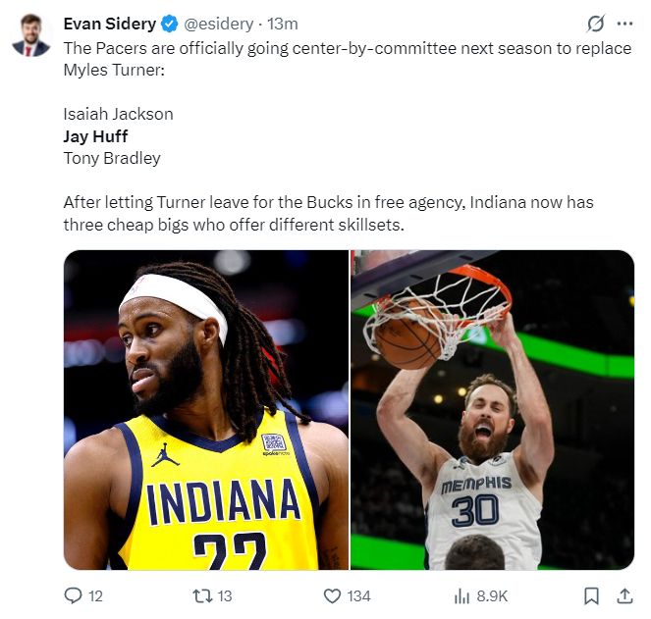Click the 12 replies count
651x619 pixels.
click(x=95, y=596)
